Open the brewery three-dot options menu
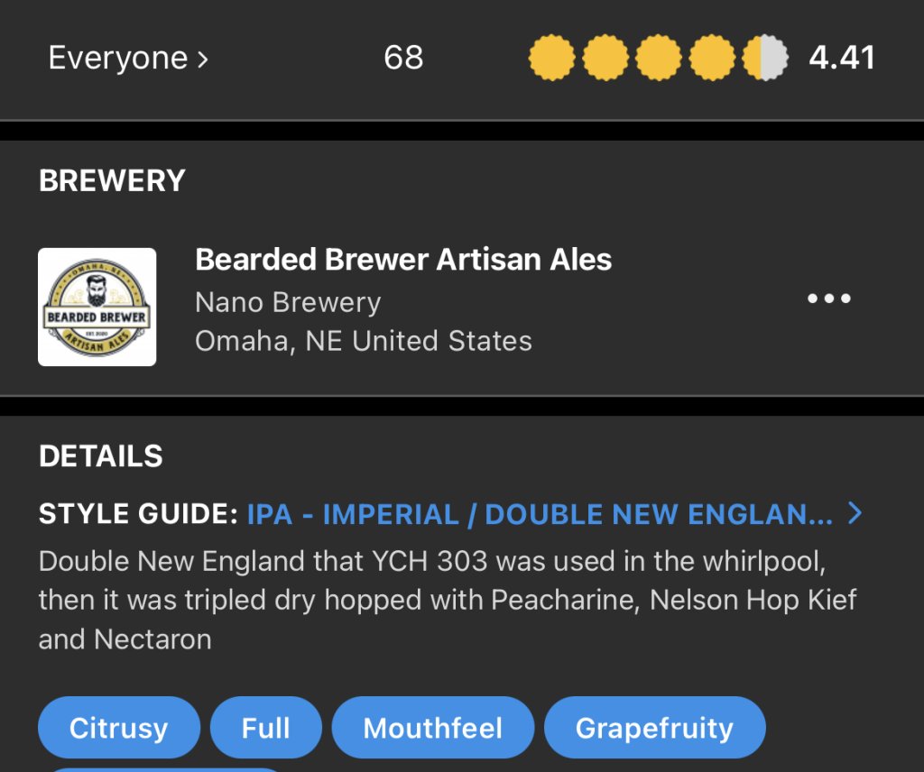The image size is (924, 772). (x=828, y=299)
